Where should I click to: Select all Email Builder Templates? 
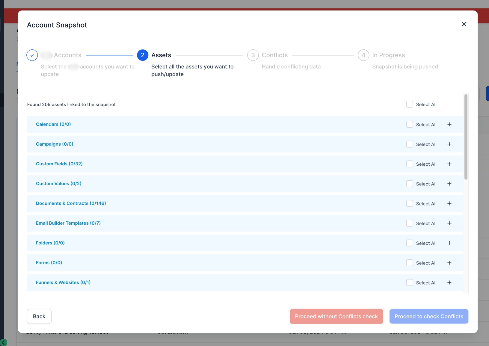pyautogui.click(x=410, y=223)
